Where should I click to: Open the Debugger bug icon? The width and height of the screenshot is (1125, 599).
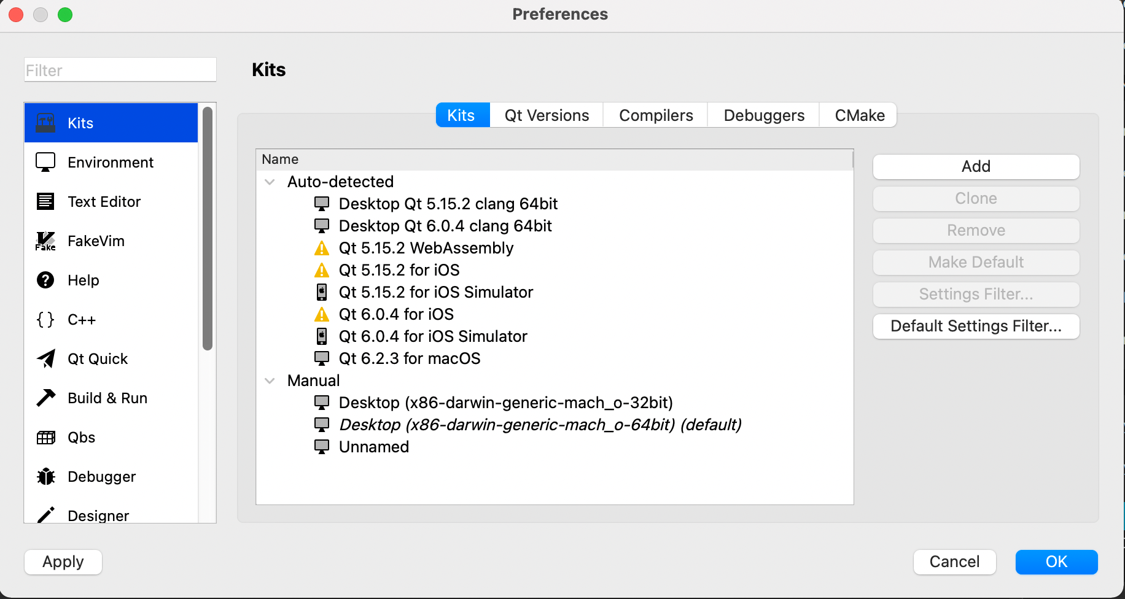45,476
